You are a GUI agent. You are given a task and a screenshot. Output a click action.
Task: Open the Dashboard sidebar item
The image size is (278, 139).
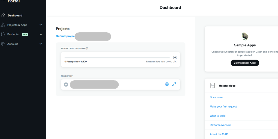(15, 15)
